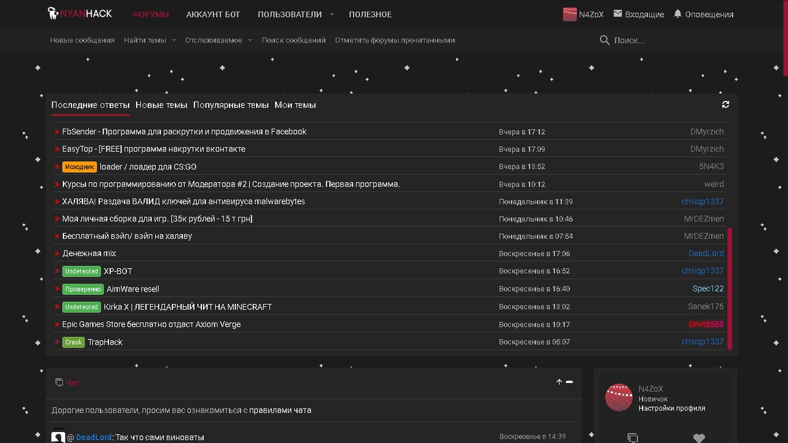Screen dimensions: 788x443
Task: Open loader для CS:GO thread
Action: (x=148, y=167)
